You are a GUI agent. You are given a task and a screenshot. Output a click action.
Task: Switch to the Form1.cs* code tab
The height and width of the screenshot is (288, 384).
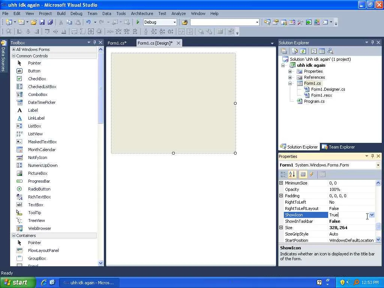click(117, 43)
